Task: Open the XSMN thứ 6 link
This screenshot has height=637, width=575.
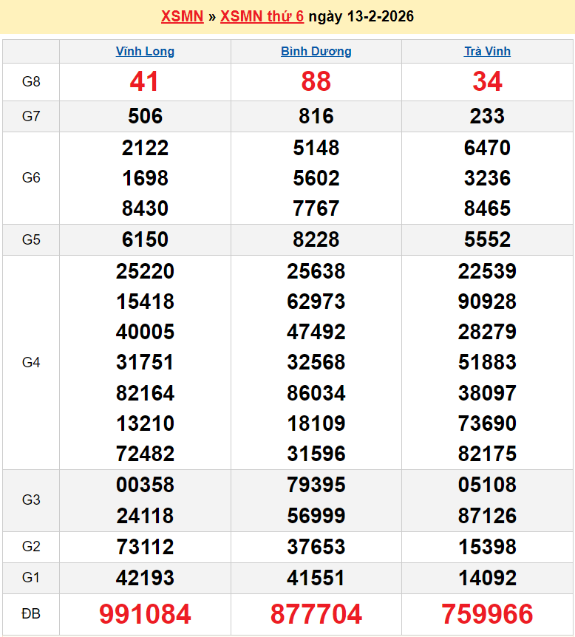Action: [x=262, y=16]
